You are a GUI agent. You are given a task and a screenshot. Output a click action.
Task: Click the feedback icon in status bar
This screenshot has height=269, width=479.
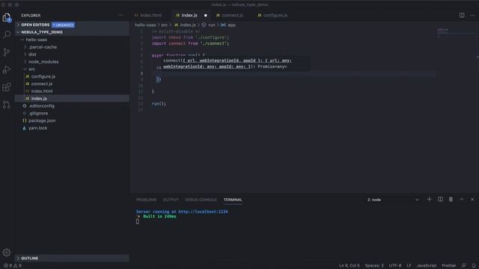(464, 266)
